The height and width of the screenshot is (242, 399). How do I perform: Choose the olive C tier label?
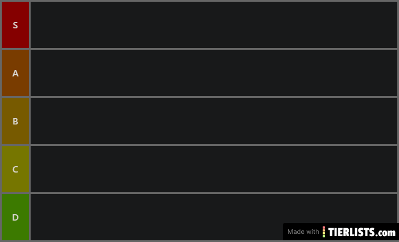[15, 169]
